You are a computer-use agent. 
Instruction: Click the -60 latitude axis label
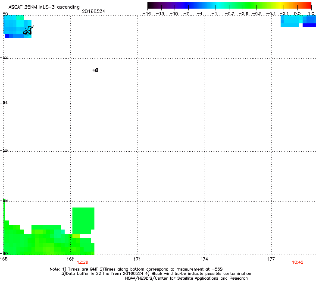click(x=4, y=253)
